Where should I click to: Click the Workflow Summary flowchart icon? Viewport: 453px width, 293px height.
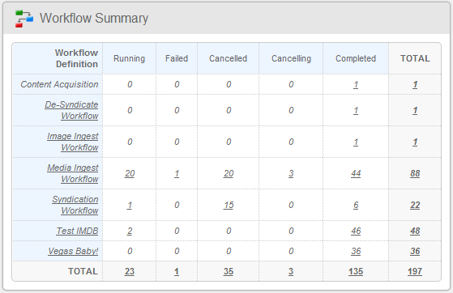tap(24, 19)
